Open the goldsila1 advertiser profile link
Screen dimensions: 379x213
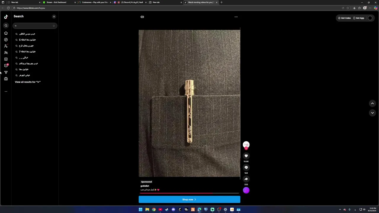coord(145,186)
